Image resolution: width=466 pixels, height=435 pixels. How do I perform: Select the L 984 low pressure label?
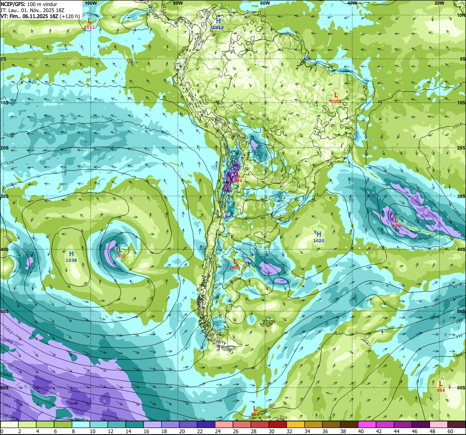coord(441,387)
